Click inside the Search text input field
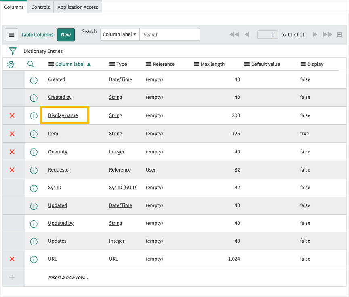The height and width of the screenshot is (297, 349). click(170, 34)
